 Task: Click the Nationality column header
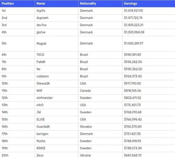click(x=88, y=4)
